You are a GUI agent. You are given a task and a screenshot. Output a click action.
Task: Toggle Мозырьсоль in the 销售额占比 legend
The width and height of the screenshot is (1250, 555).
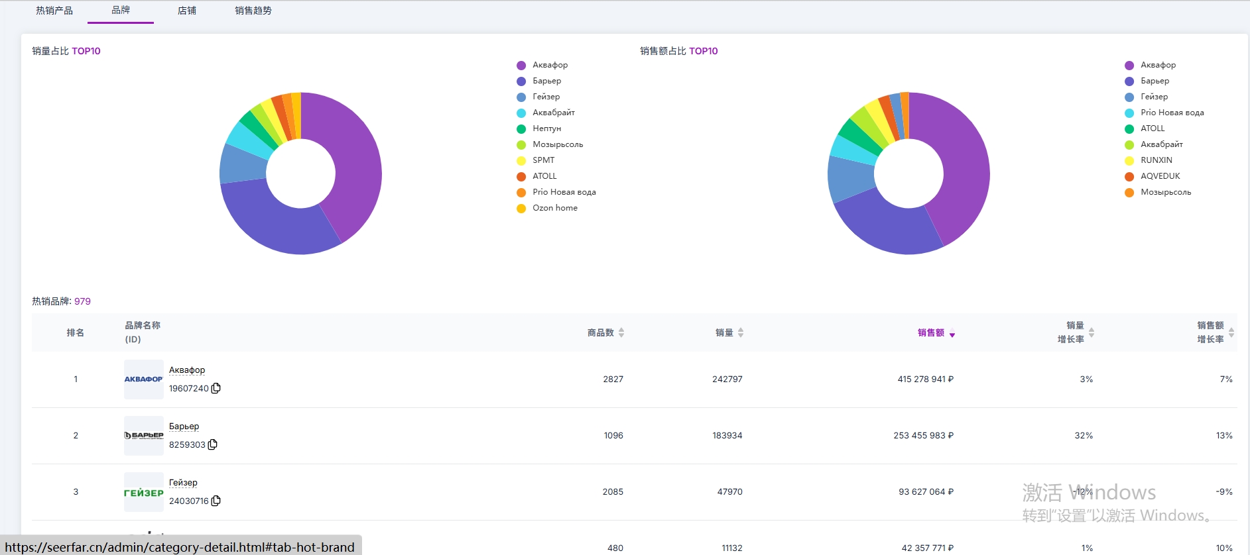coord(1158,192)
